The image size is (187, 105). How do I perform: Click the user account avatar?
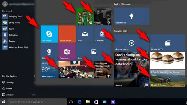click(x=5, y=4)
